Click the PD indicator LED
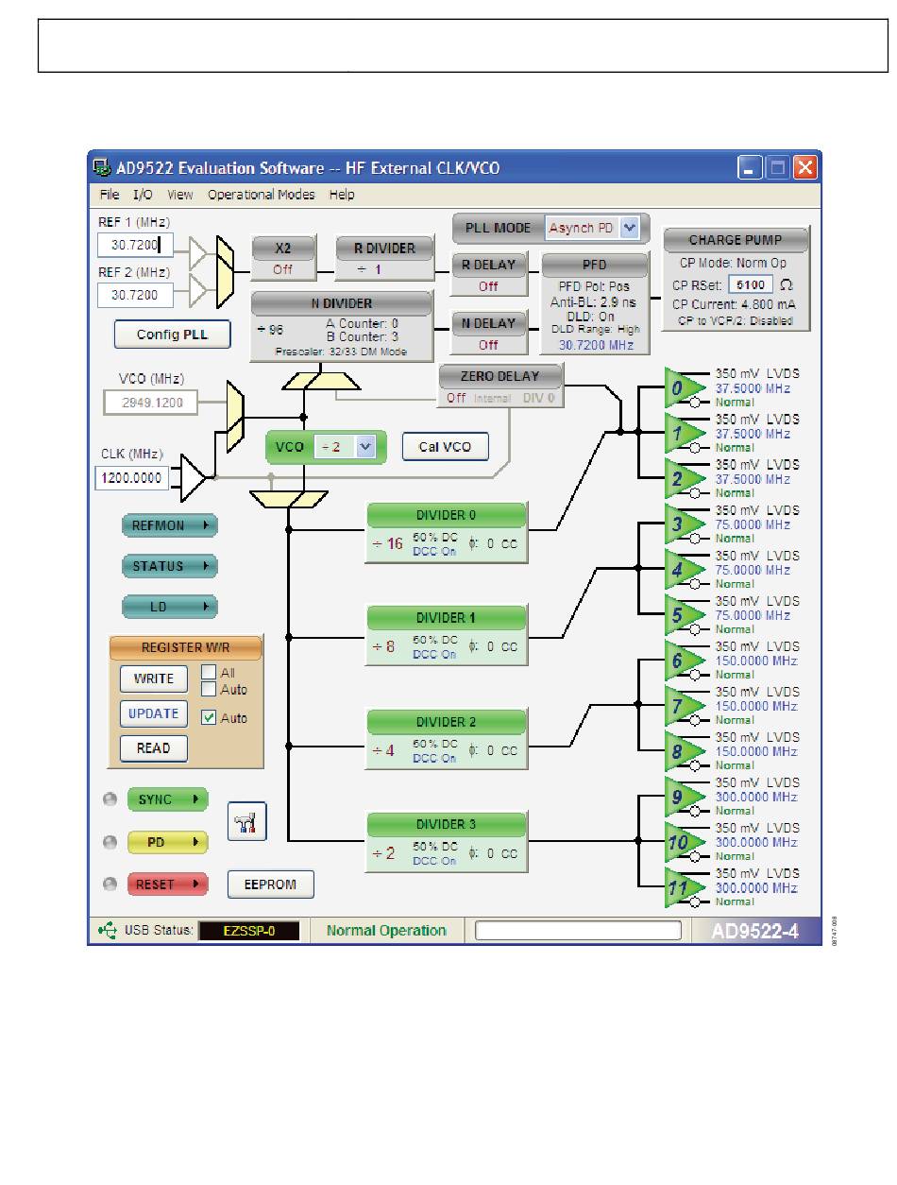The height and width of the screenshot is (1185, 897). click(x=110, y=841)
